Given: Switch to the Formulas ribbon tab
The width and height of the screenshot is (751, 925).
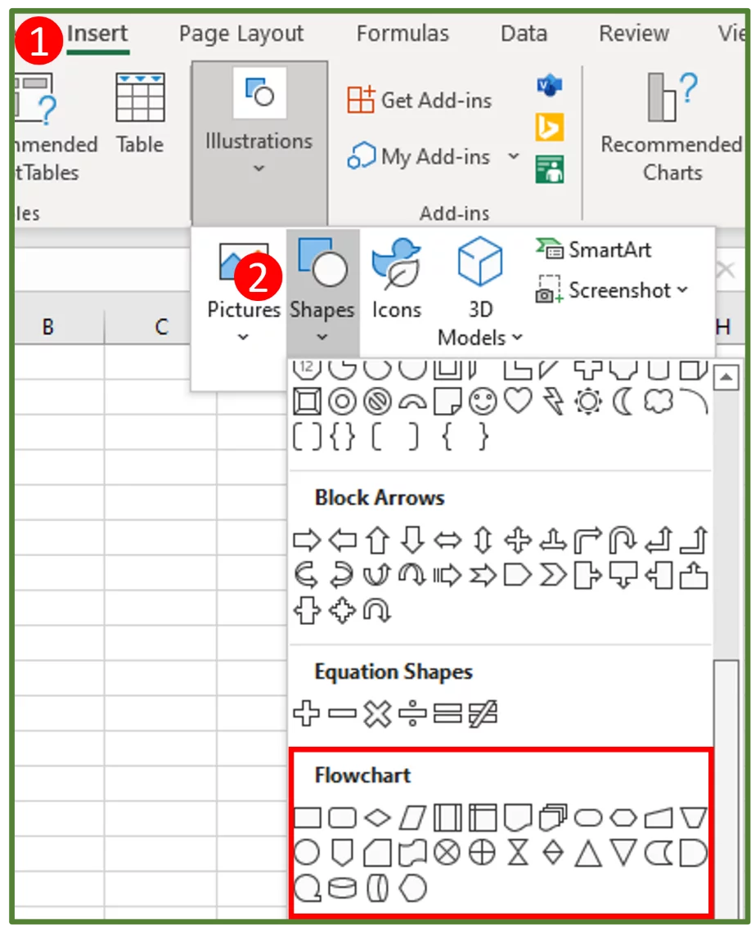Looking at the screenshot, I should (x=402, y=34).
